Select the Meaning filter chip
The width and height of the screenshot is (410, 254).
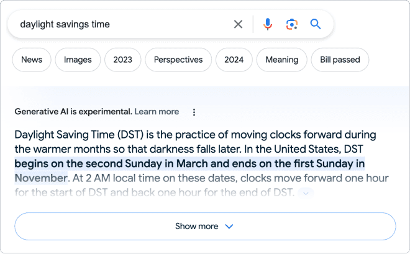pos(281,60)
